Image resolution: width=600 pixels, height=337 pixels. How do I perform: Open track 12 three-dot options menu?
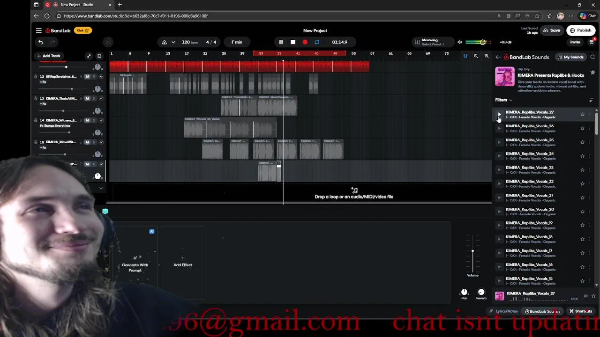81,76
